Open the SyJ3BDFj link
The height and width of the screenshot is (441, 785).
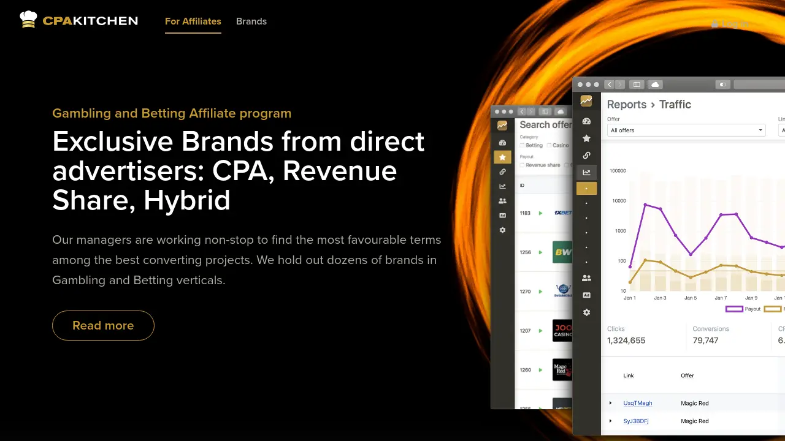point(636,421)
